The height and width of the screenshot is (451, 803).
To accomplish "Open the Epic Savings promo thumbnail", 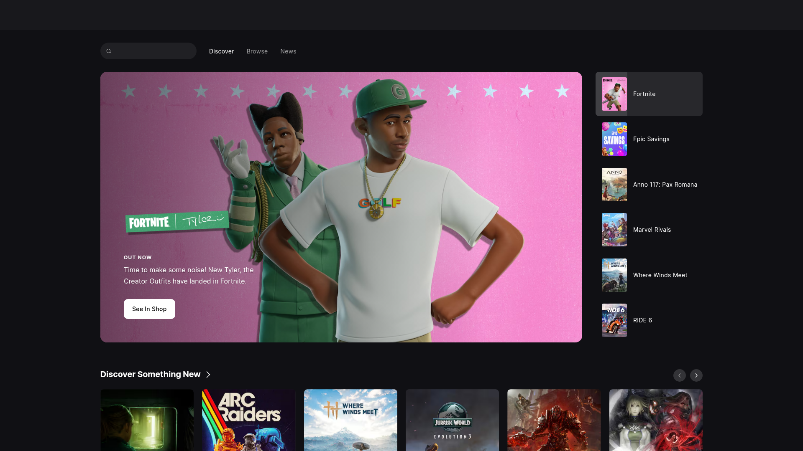I will pyautogui.click(x=614, y=139).
